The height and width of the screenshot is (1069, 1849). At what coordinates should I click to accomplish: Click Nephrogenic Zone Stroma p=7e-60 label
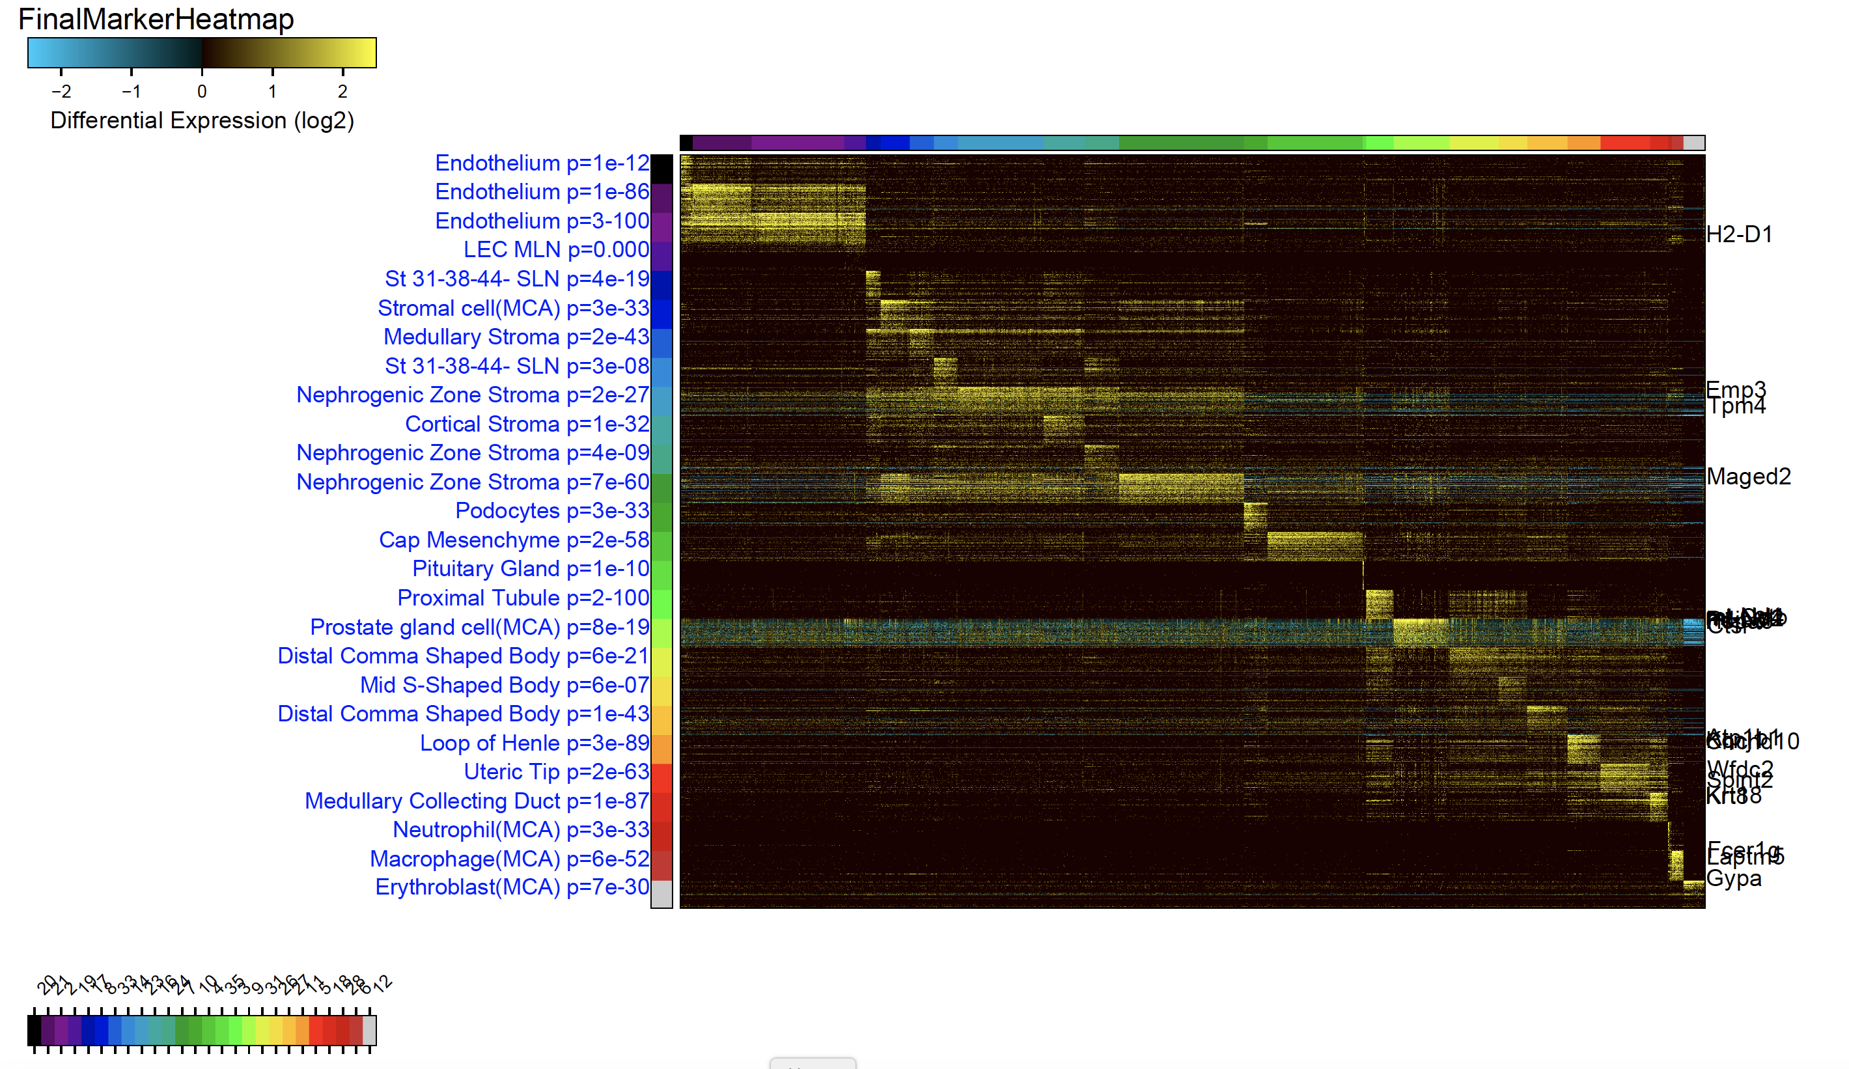pyautogui.click(x=473, y=482)
